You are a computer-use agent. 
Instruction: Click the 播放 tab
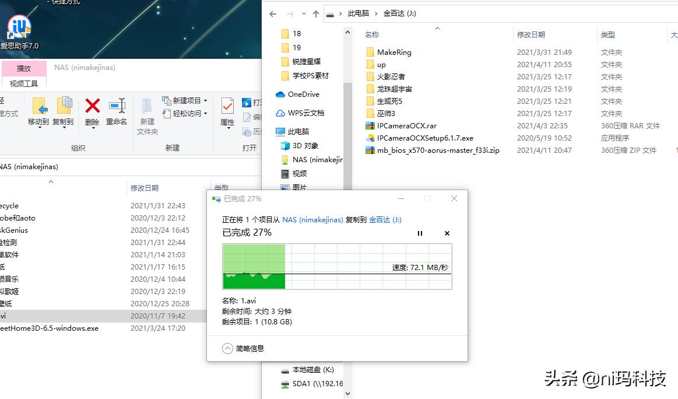[x=23, y=68]
